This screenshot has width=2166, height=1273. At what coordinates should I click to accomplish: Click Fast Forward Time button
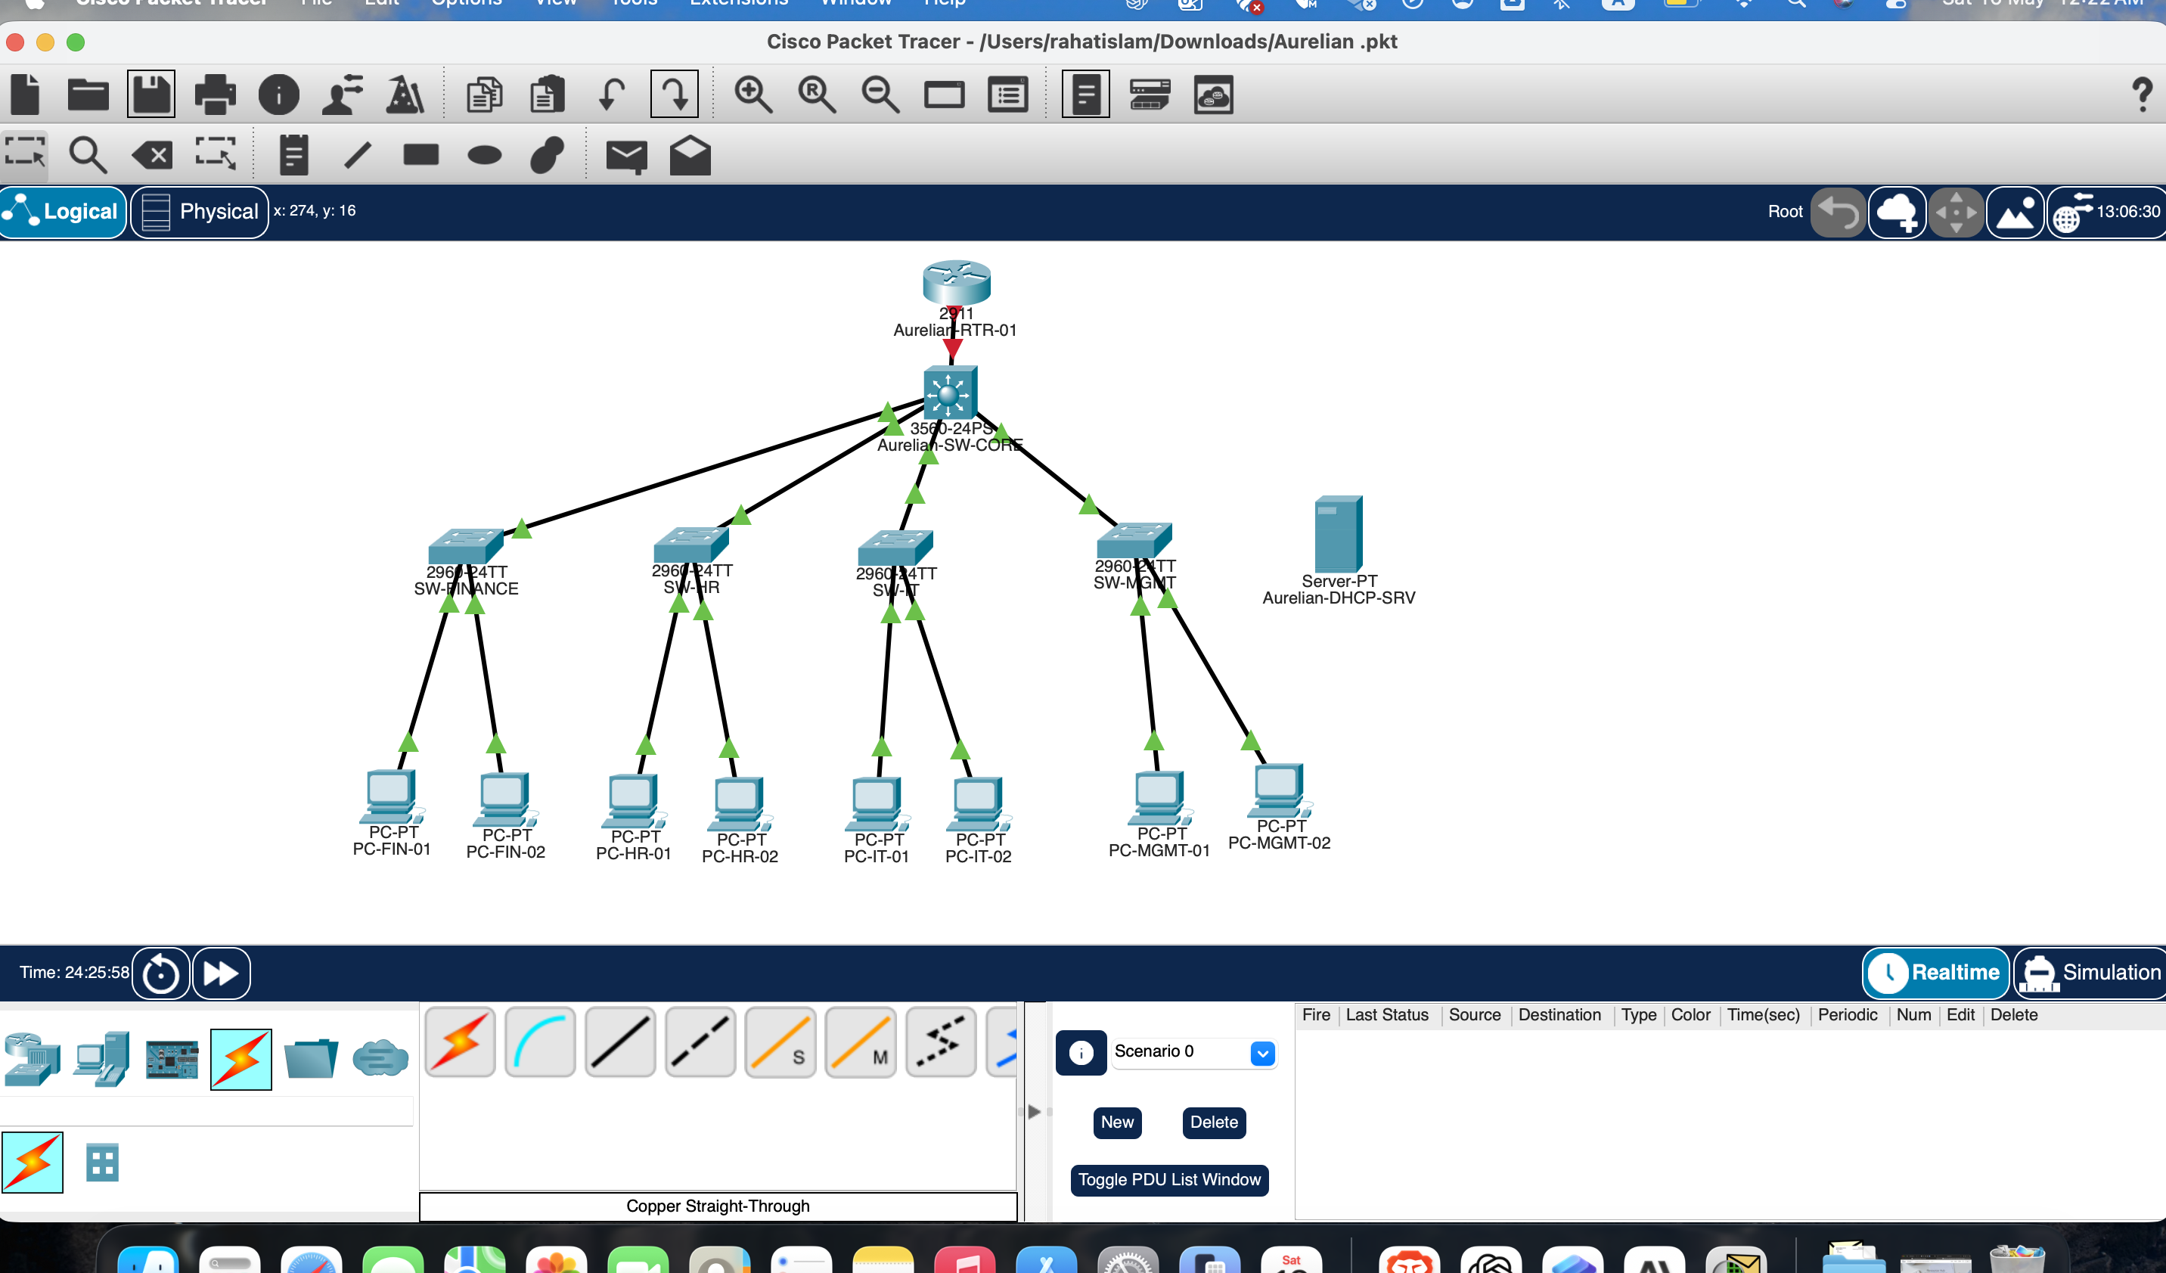click(221, 973)
